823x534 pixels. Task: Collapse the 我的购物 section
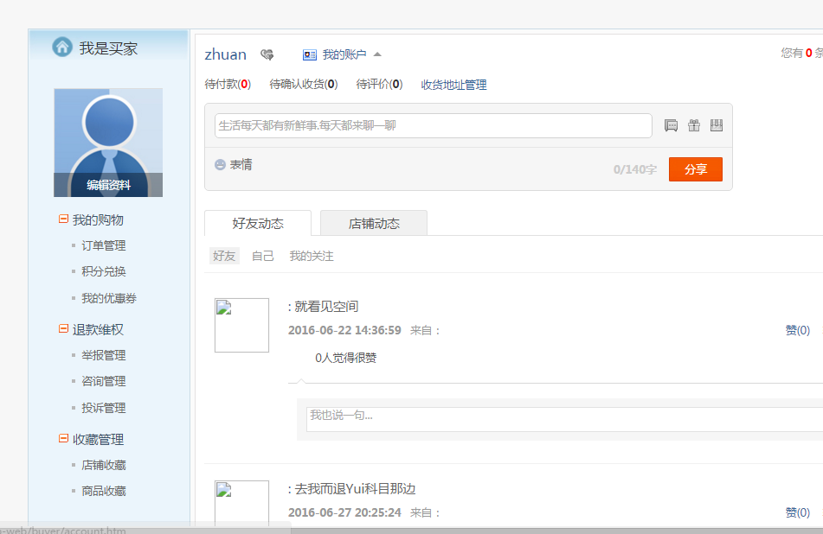[62, 219]
